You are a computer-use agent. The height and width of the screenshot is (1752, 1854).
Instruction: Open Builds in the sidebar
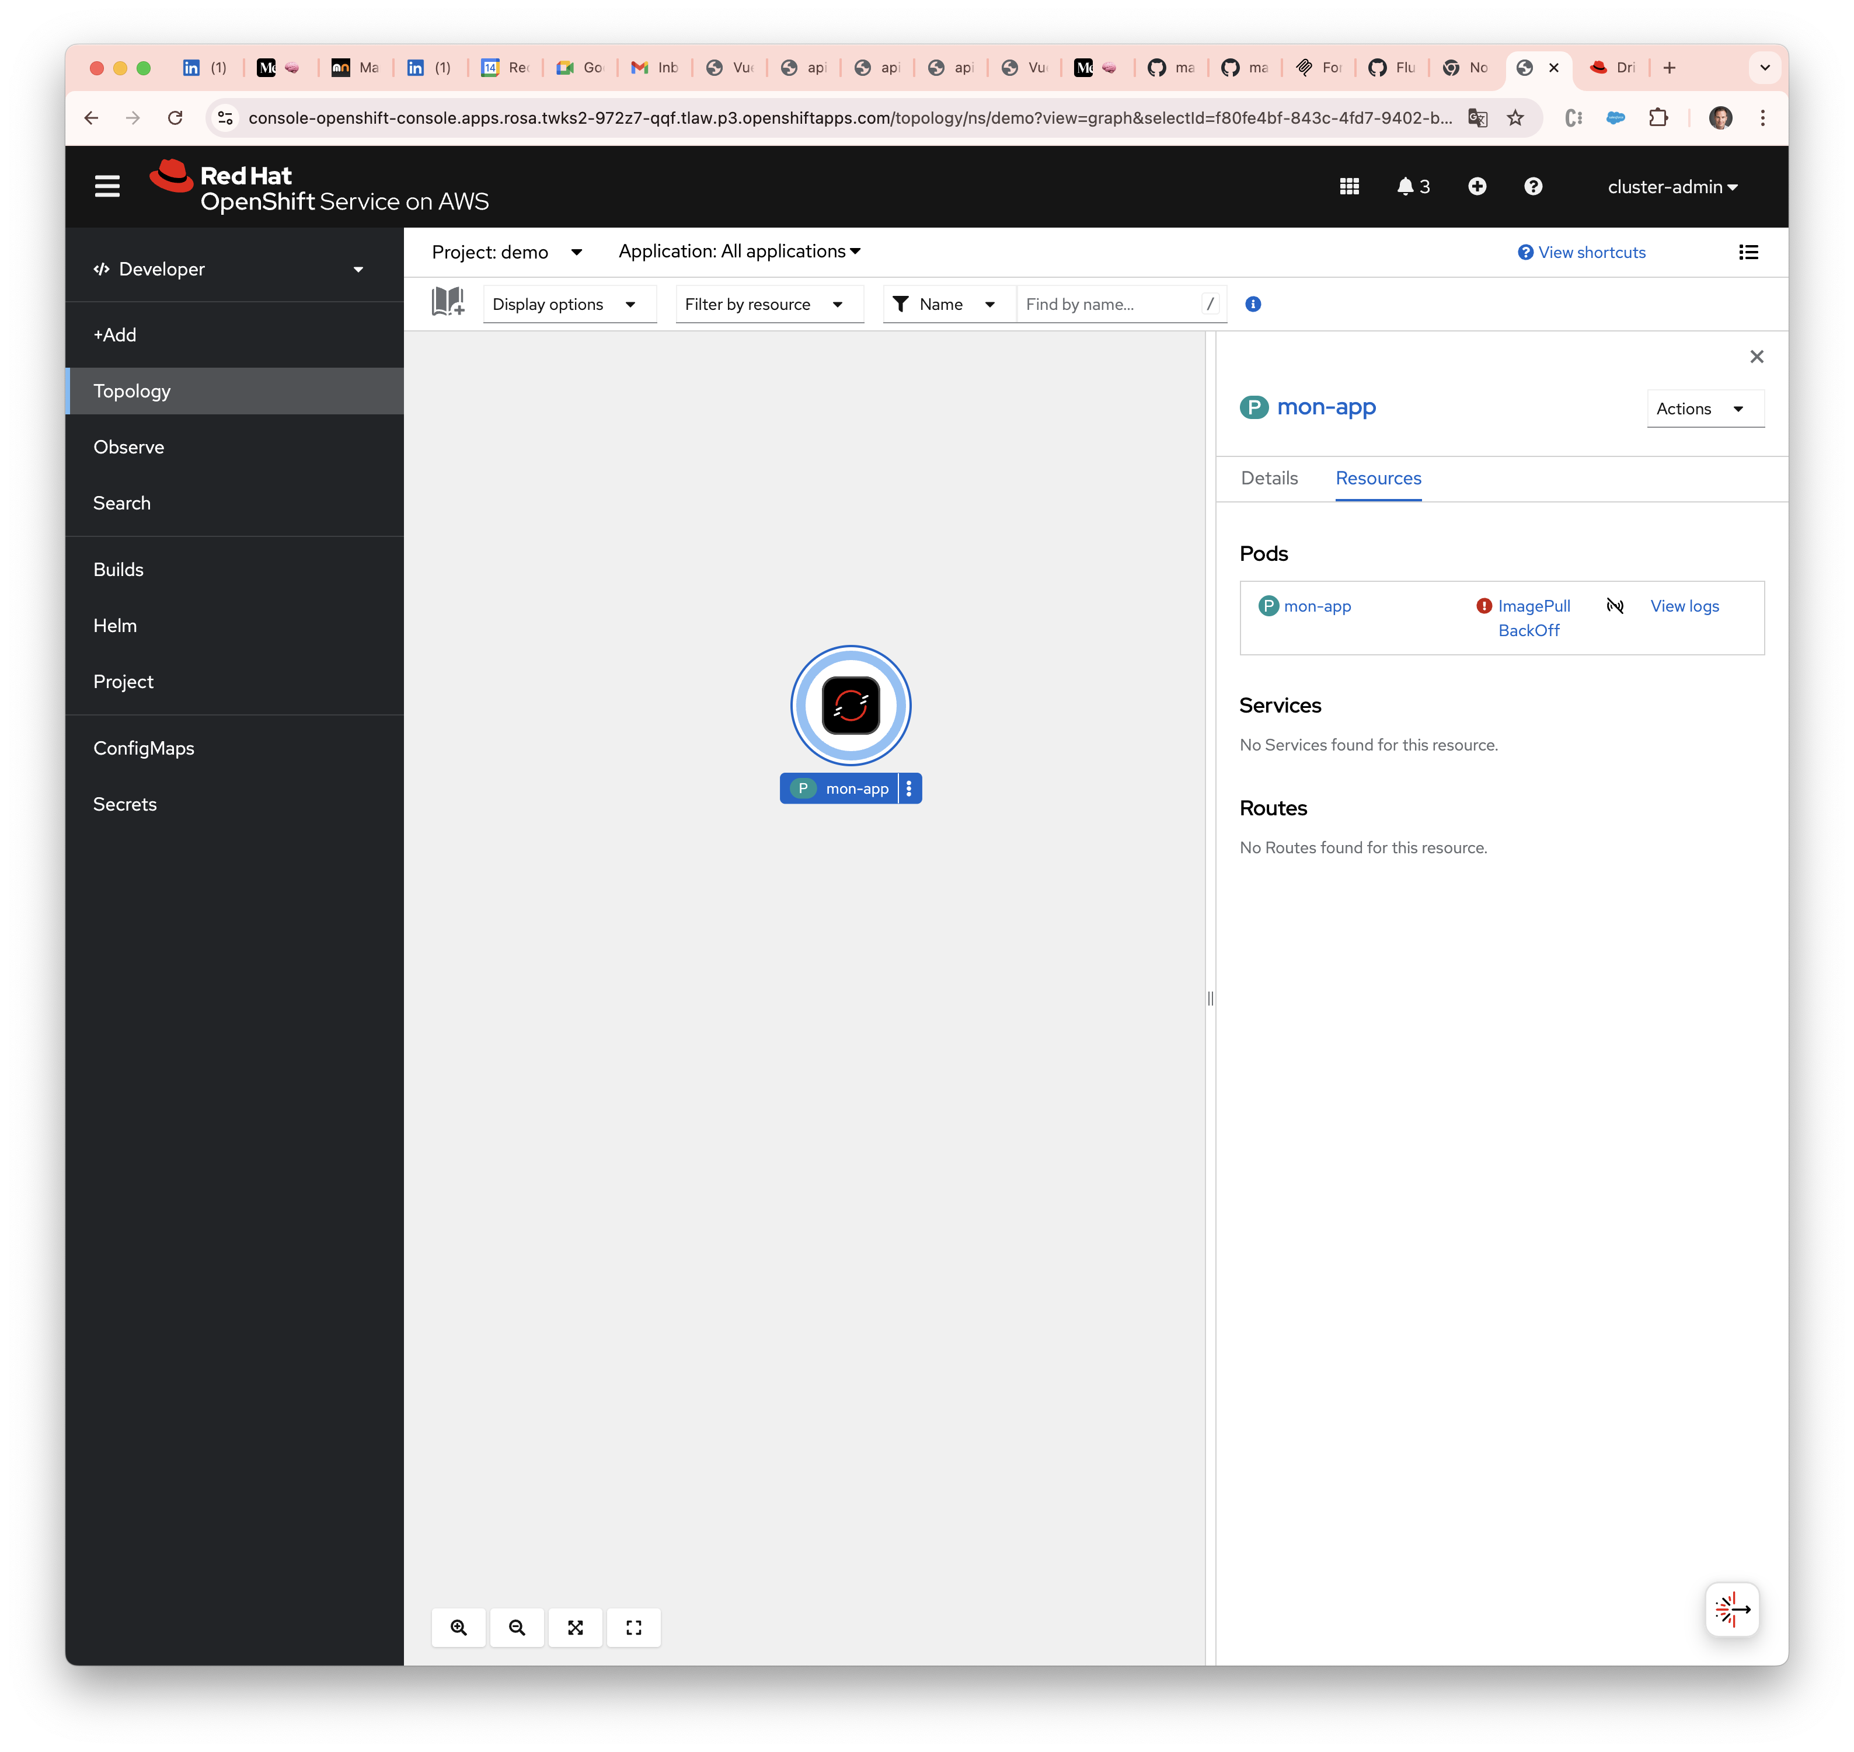(119, 570)
